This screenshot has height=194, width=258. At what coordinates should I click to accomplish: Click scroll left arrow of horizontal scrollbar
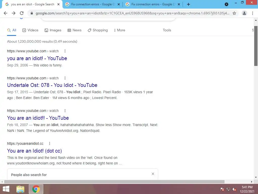(x=2, y=182)
